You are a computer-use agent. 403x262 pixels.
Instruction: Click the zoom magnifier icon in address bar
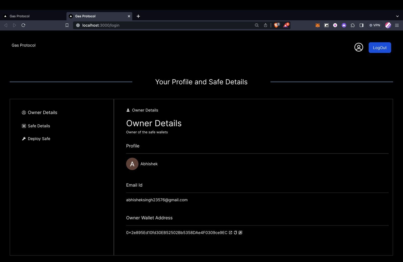click(257, 25)
